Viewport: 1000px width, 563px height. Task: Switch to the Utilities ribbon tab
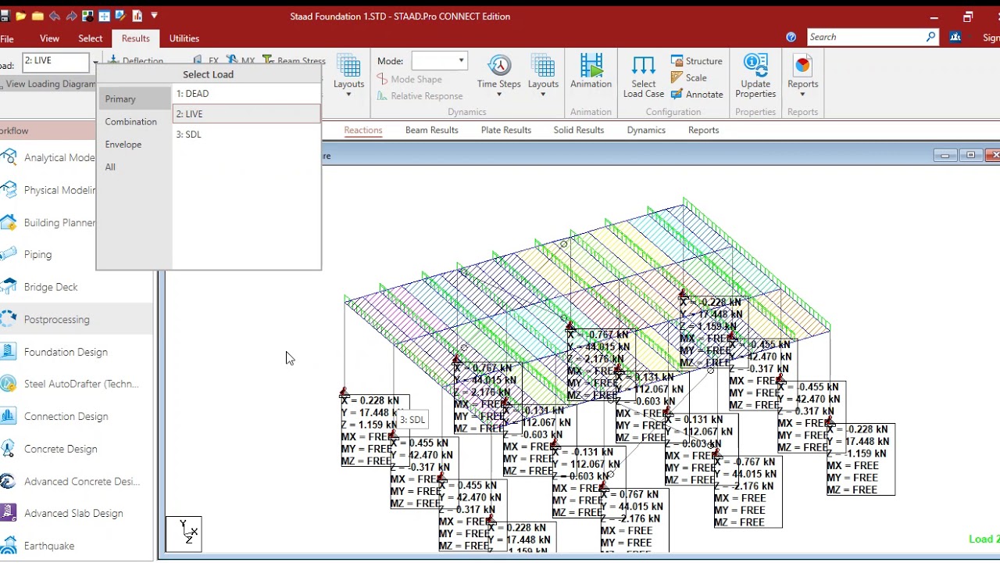coord(184,38)
